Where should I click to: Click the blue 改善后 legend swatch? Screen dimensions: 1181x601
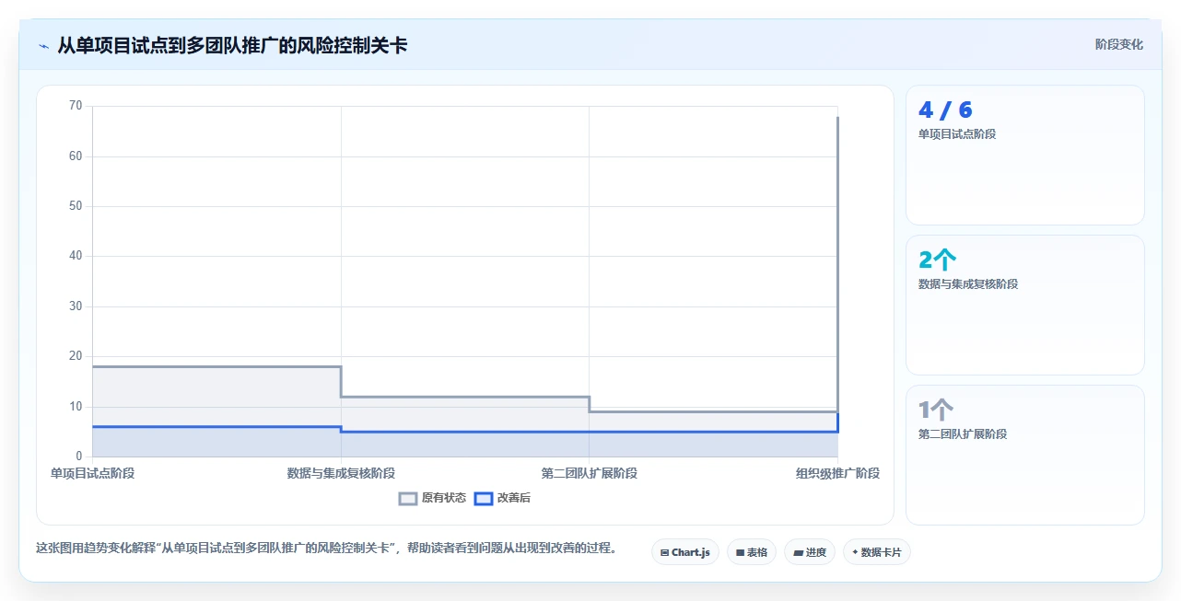coord(484,498)
